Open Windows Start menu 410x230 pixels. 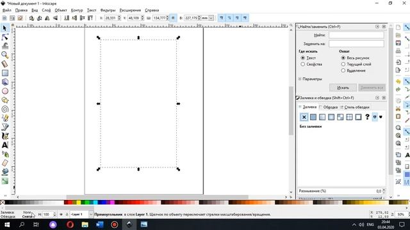click(7, 224)
